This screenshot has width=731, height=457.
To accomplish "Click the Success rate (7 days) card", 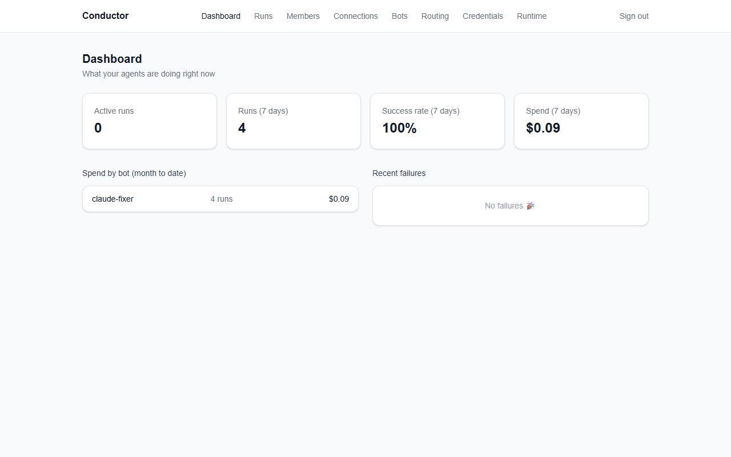I will [x=437, y=121].
